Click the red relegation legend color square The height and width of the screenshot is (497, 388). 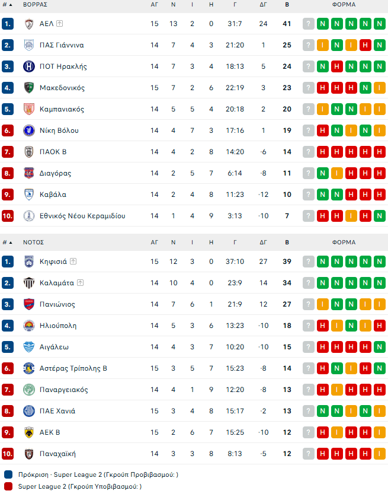(x=7, y=486)
